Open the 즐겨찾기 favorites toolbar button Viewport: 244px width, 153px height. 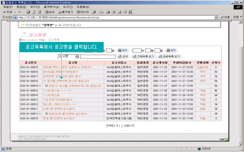tap(65, 12)
